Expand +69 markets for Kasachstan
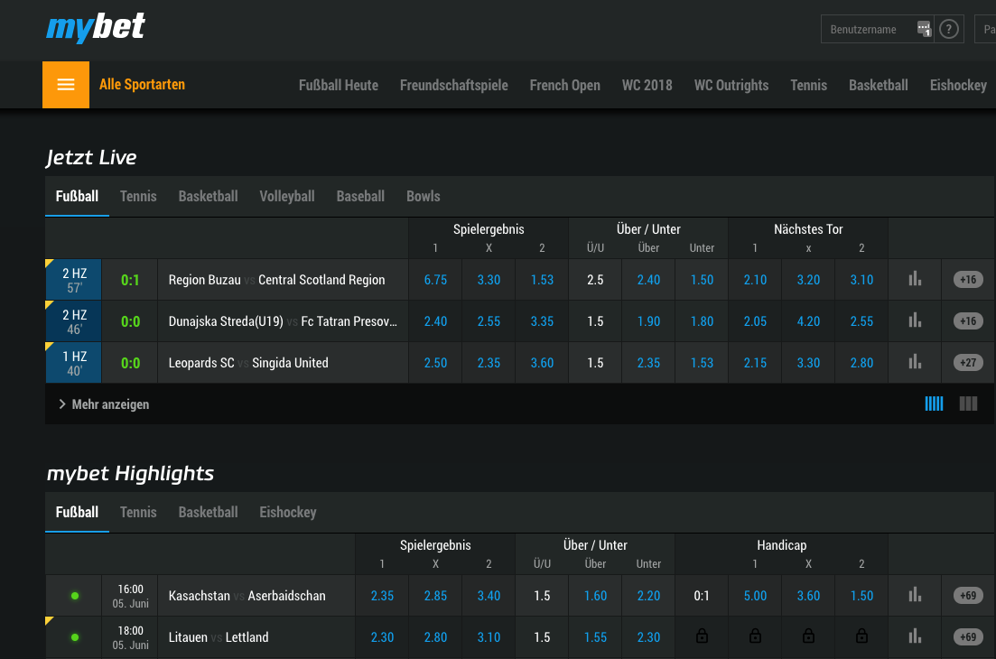Viewport: 996px width, 659px height. pyautogui.click(x=968, y=596)
